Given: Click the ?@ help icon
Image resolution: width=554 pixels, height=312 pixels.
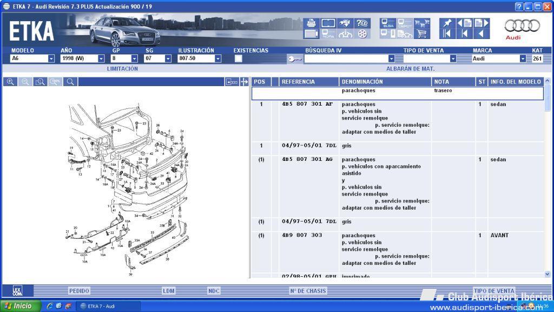Looking at the screenshot, I should point(362,23).
